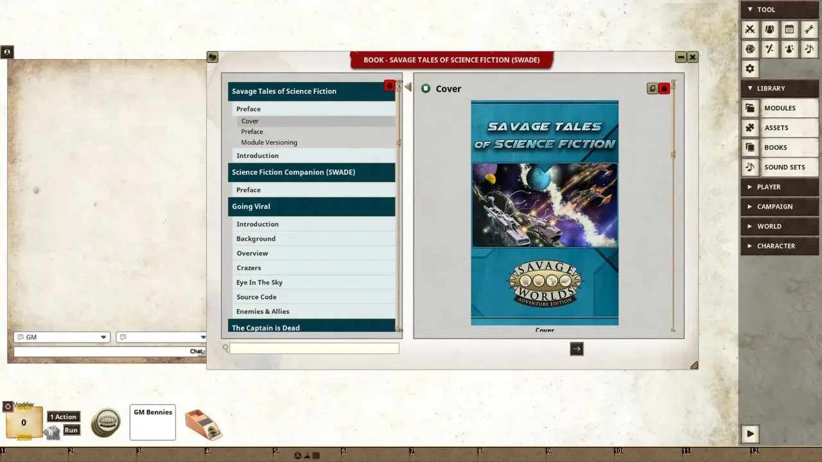Screen dimensions: 822x462
Task: Open the Calendar tool icon
Action: (789, 29)
